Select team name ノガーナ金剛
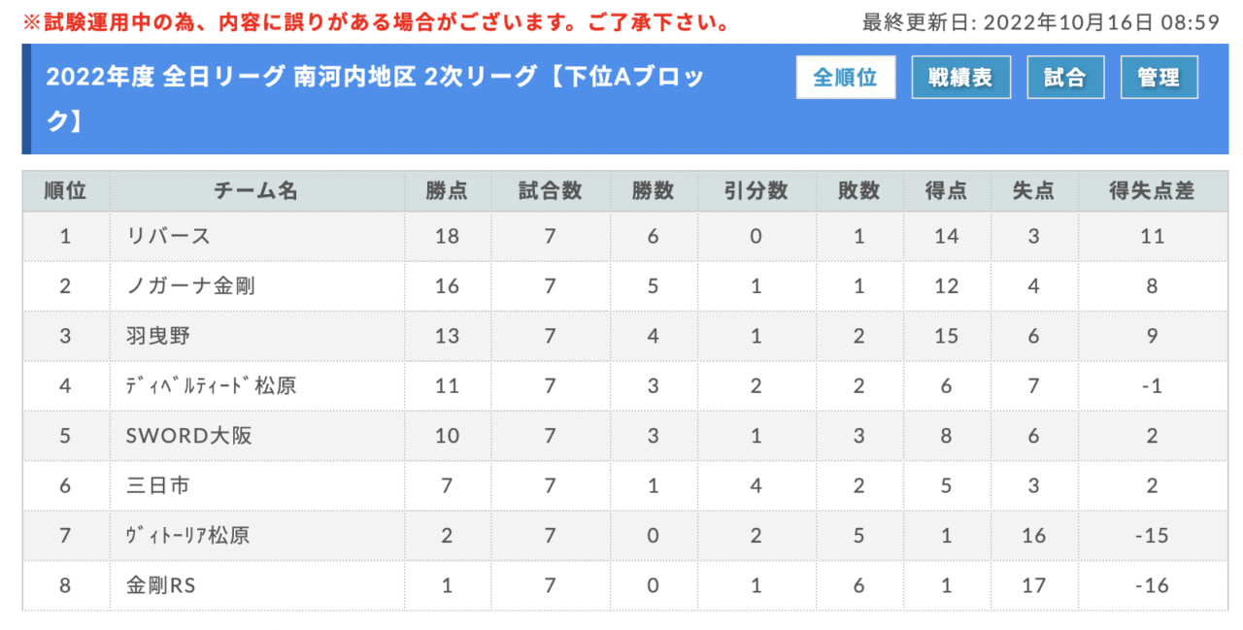The image size is (1243, 630). point(191,286)
